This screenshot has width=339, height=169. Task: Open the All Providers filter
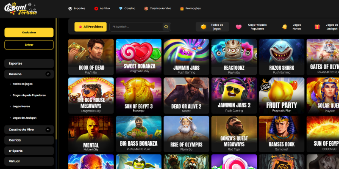tap(90, 27)
